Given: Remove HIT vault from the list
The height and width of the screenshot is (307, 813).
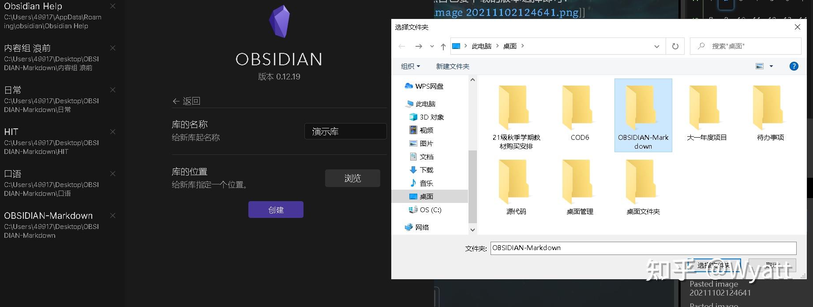Looking at the screenshot, I should pyautogui.click(x=113, y=132).
